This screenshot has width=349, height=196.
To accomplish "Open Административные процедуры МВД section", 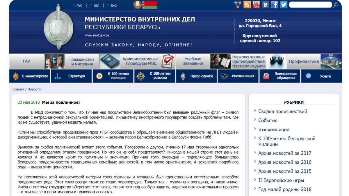I will tap(141, 61).
